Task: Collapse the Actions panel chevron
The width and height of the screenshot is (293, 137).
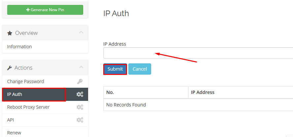Action: 81,67
